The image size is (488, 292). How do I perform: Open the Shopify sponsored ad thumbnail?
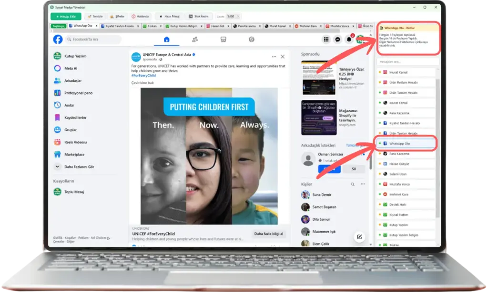tap(319, 118)
